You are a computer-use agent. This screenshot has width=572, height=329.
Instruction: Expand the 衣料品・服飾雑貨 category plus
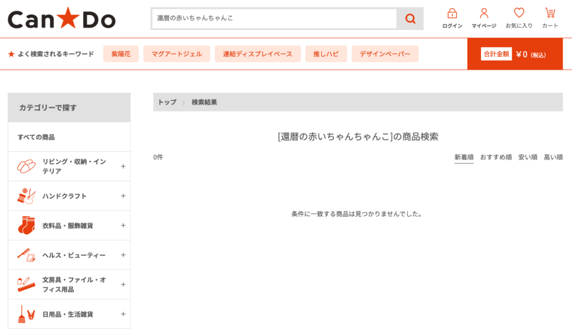click(x=123, y=225)
